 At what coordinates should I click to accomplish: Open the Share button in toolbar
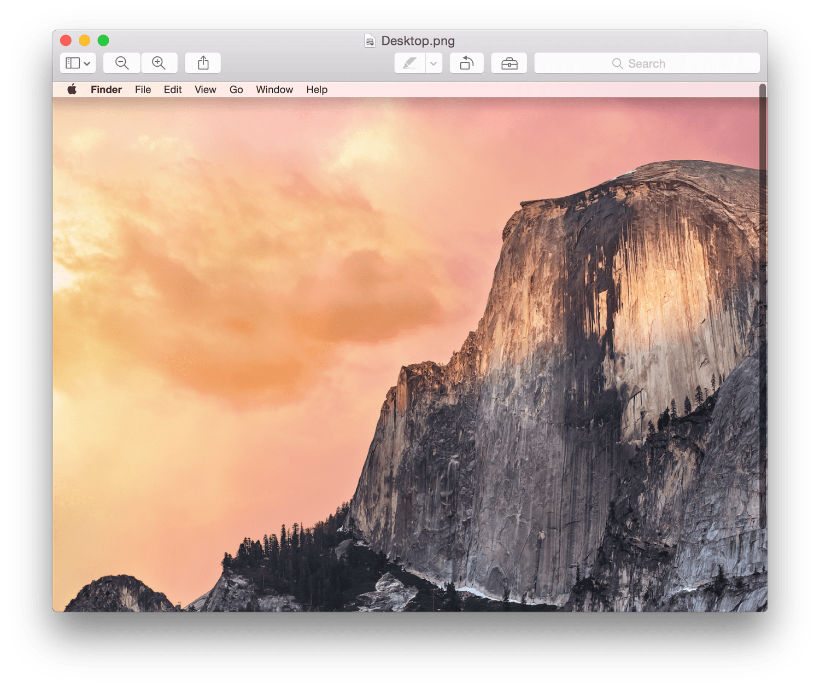click(203, 63)
